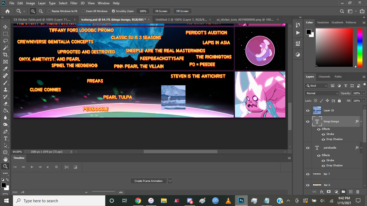Click Create Frame Animation button

coord(149,181)
